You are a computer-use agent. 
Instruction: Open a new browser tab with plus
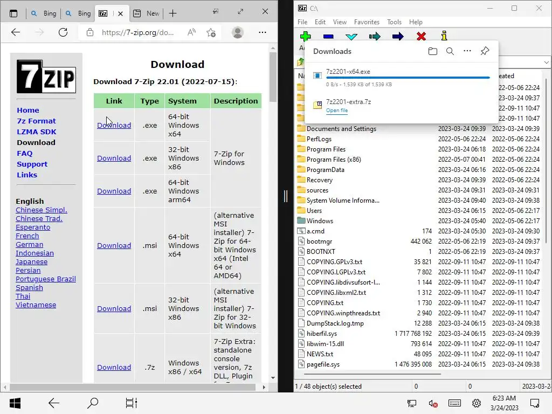pos(172,13)
